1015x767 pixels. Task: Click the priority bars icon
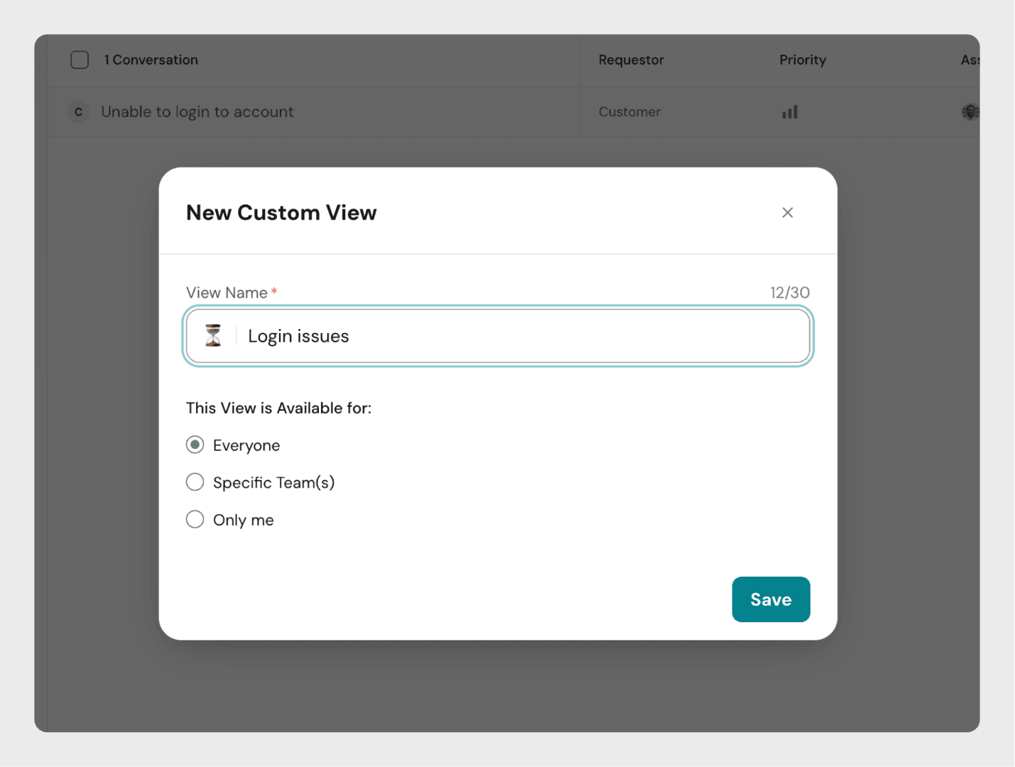tap(790, 112)
